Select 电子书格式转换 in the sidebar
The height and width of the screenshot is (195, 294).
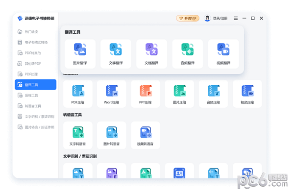[x=35, y=42]
